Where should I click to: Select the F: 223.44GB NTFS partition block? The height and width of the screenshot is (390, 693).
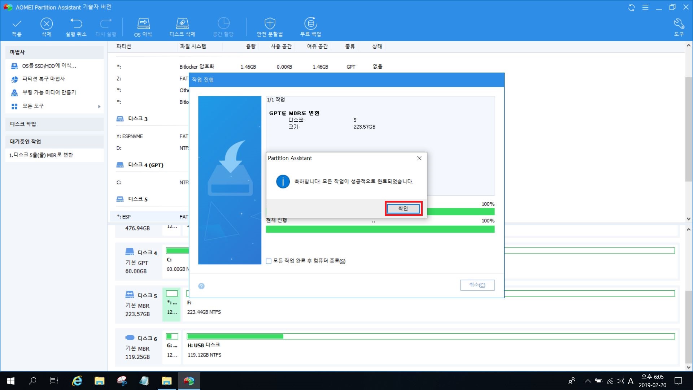(430, 304)
